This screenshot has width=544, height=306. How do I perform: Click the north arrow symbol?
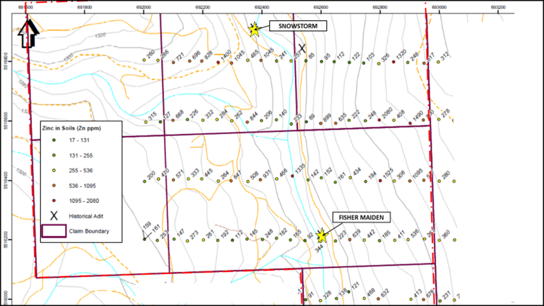[26, 33]
